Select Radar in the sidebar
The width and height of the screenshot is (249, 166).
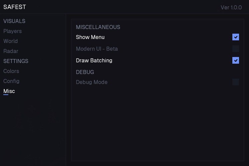(11, 51)
